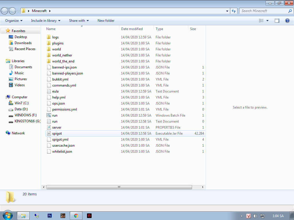Open the Organize menu
This screenshot has width=294, height=220.
(14, 21)
